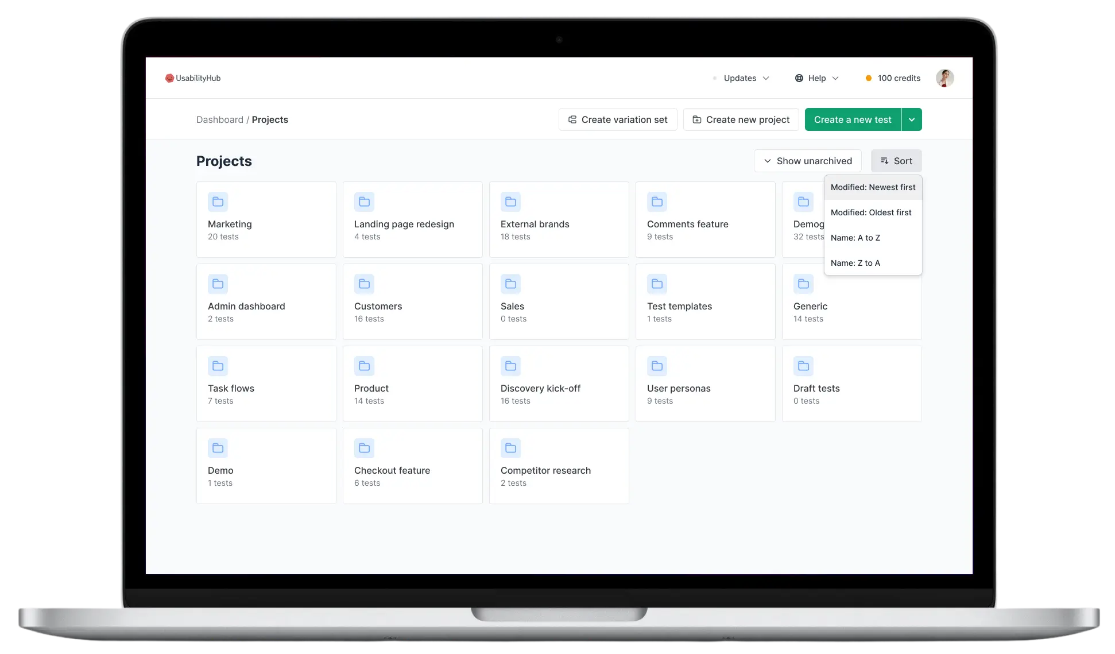Open the Sales project title
Viewport: 1115px width, 654px height.
tap(512, 306)
